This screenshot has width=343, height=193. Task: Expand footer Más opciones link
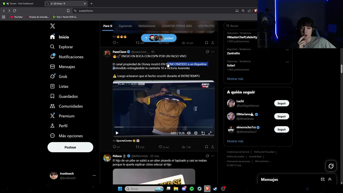pyautogui.click(x=263, y=161)
